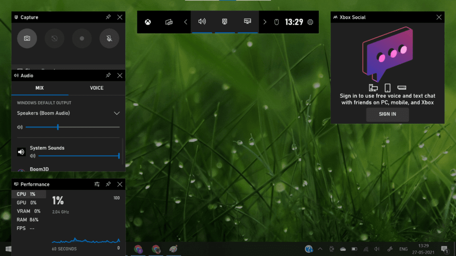Pin the Performance widget
This screenshot has height=256, width=456.
108,184
